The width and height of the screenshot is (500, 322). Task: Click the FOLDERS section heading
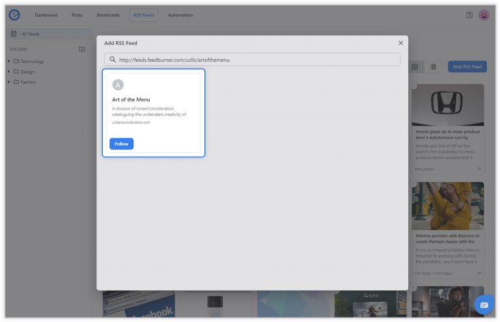(x=18, y=49)
